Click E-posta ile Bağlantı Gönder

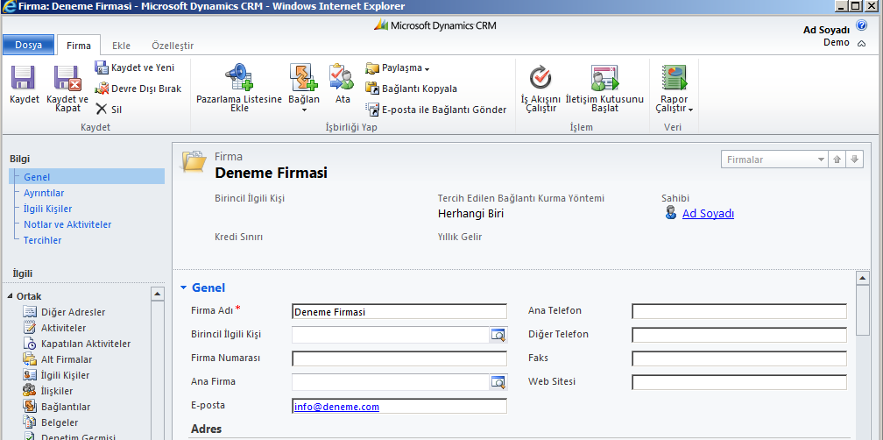pos(436,110)
